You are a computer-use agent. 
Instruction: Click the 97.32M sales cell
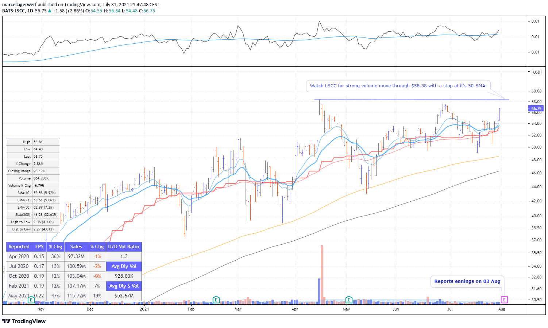click(76, 256)
